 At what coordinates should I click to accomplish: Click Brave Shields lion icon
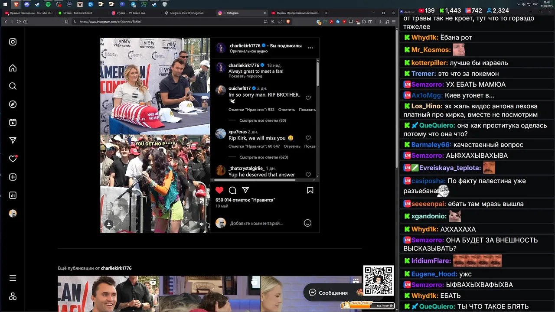tap(288, 22)
